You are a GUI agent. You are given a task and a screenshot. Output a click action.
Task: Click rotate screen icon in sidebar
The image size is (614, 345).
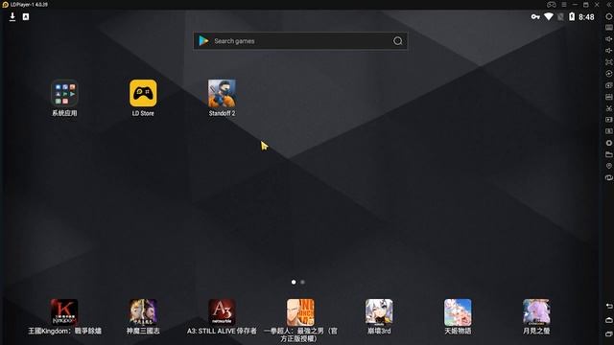(609, 177)
